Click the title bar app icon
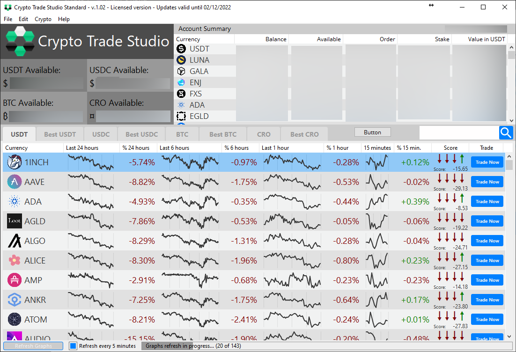Screen dimensions: 516x352 coord(8,7)
